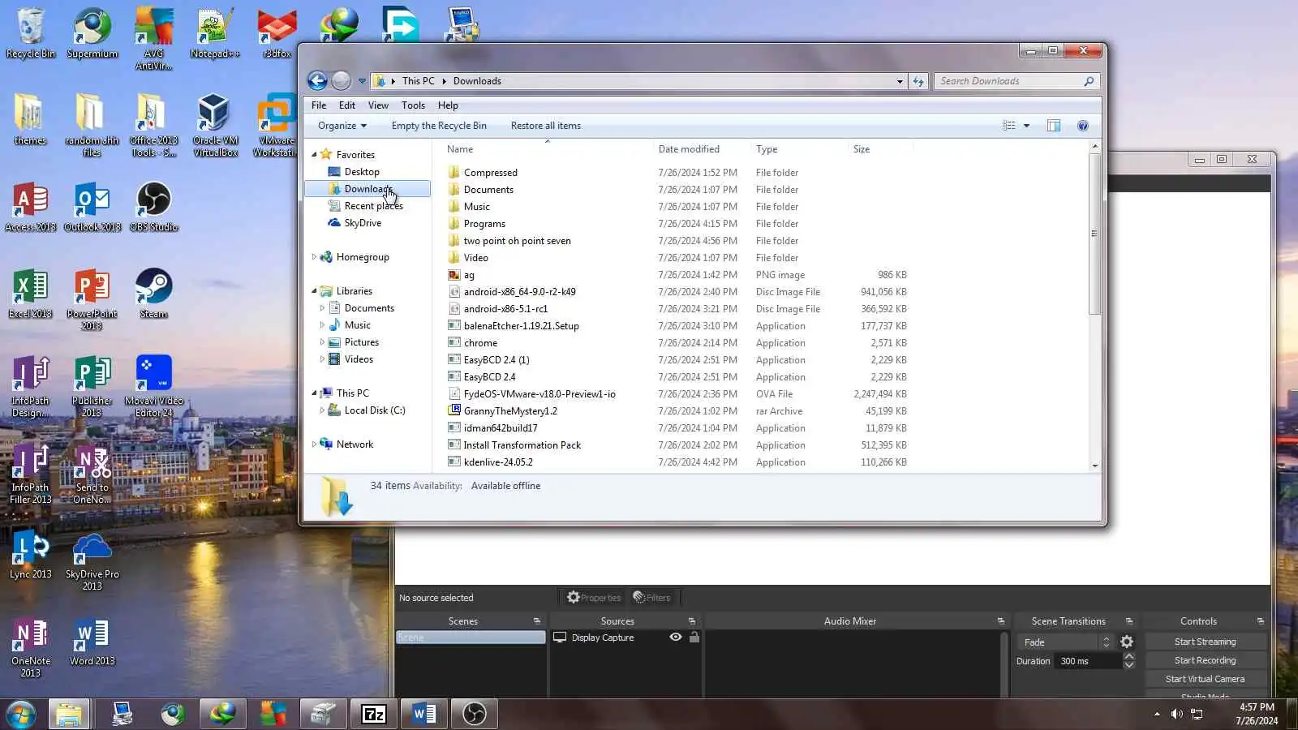Click Empty the Recycle Bin

tap(439, 126)
